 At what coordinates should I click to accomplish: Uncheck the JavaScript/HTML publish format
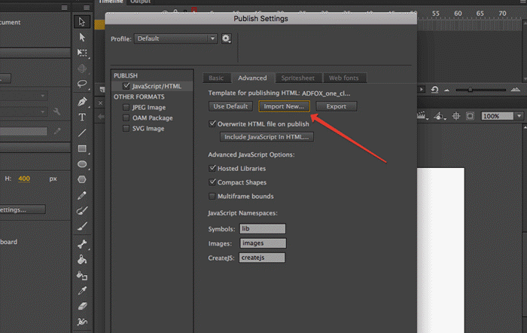(x=126, y=87)
